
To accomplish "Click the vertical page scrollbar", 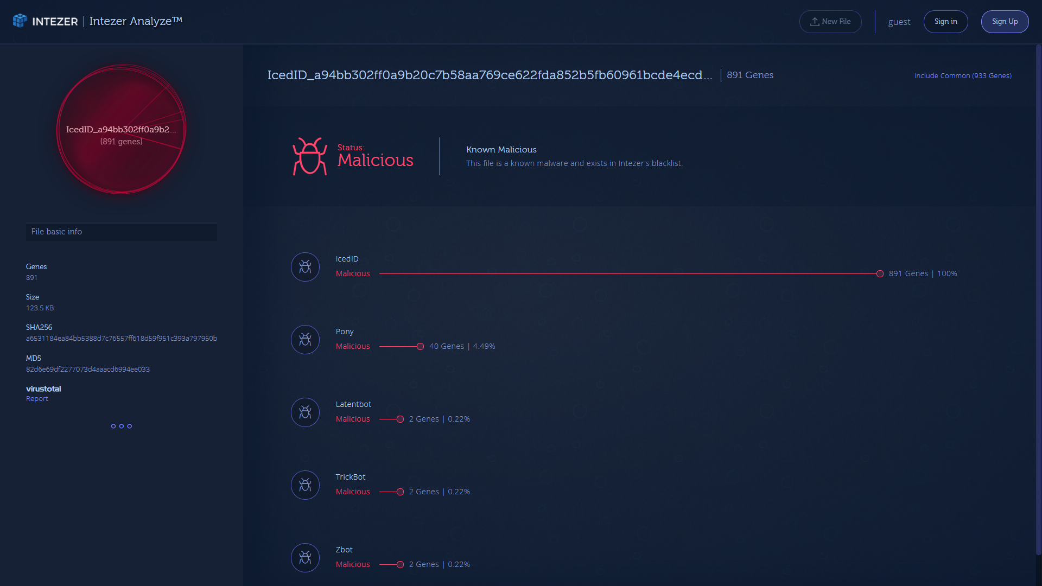I will pyautogui.click(x=1038, y=298).
